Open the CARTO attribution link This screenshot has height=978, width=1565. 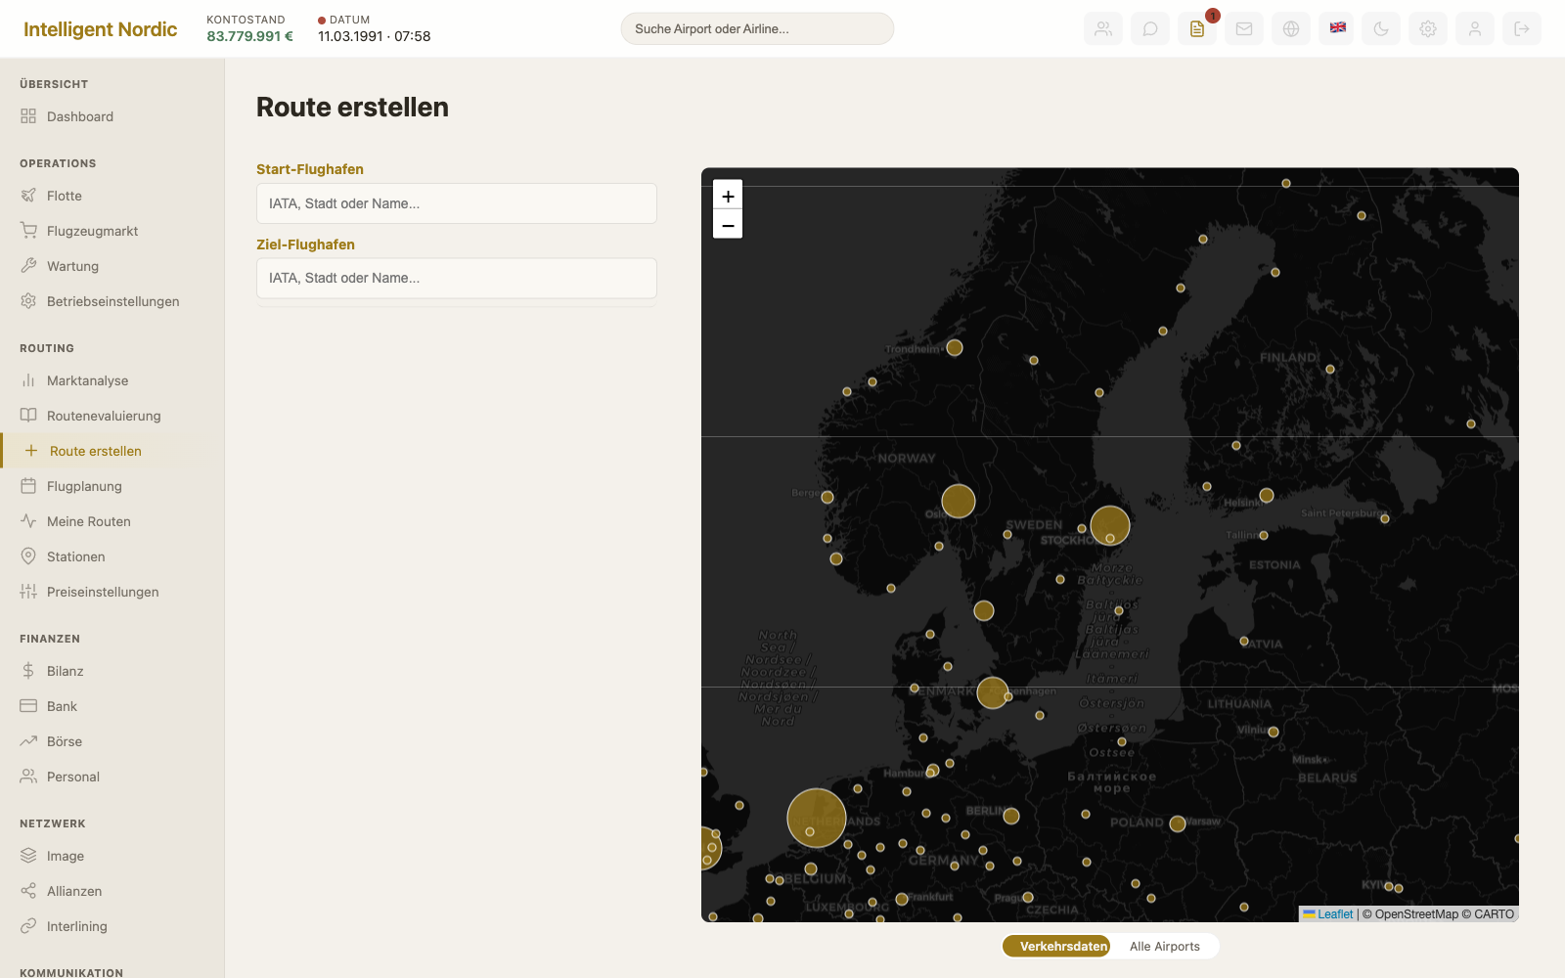[1495, 914]
